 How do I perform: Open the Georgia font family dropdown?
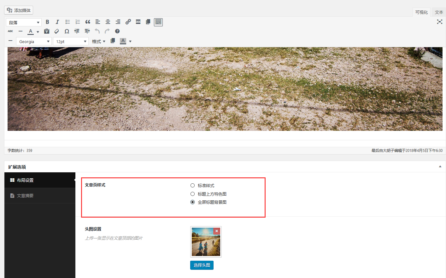34,42
